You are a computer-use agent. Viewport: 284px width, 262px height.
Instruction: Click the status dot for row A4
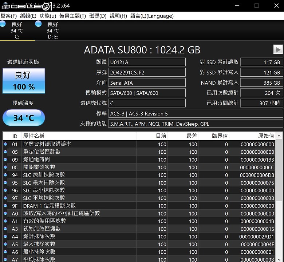pos(5,236)
